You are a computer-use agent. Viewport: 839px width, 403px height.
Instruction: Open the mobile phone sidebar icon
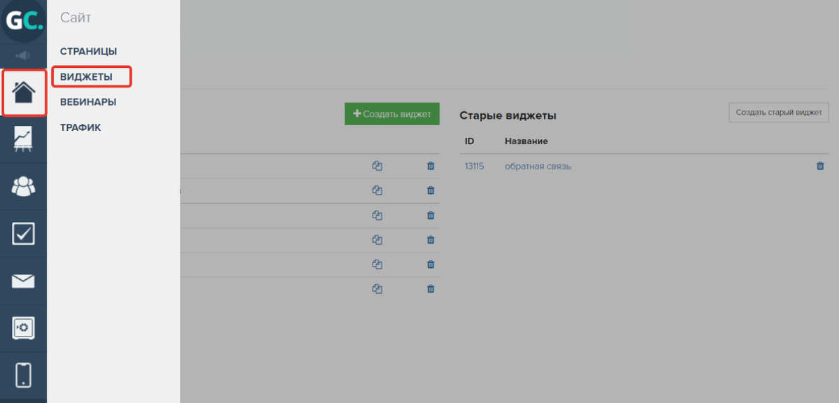(24, 374)
